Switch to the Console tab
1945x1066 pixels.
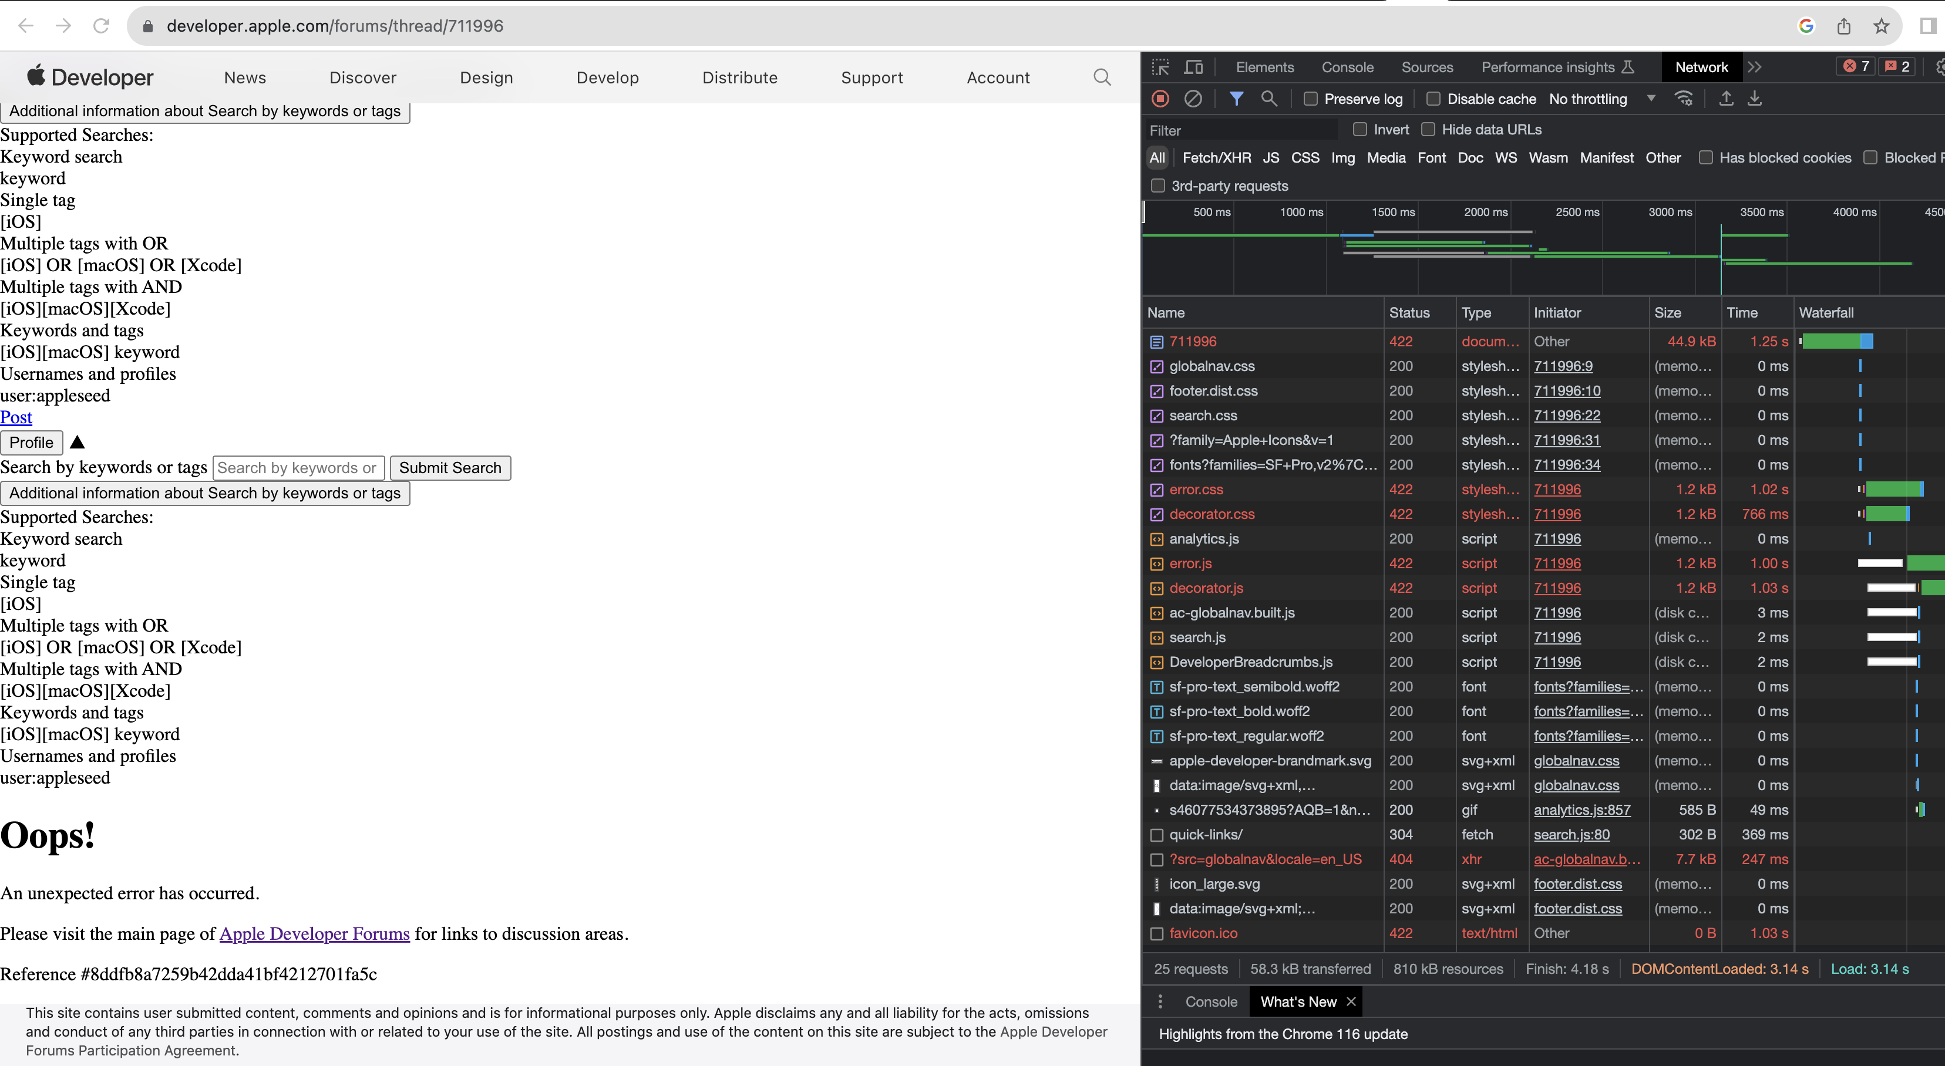coord(1347,67)
